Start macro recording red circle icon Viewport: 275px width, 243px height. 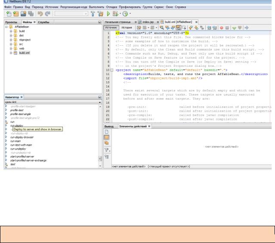[222, 28]
